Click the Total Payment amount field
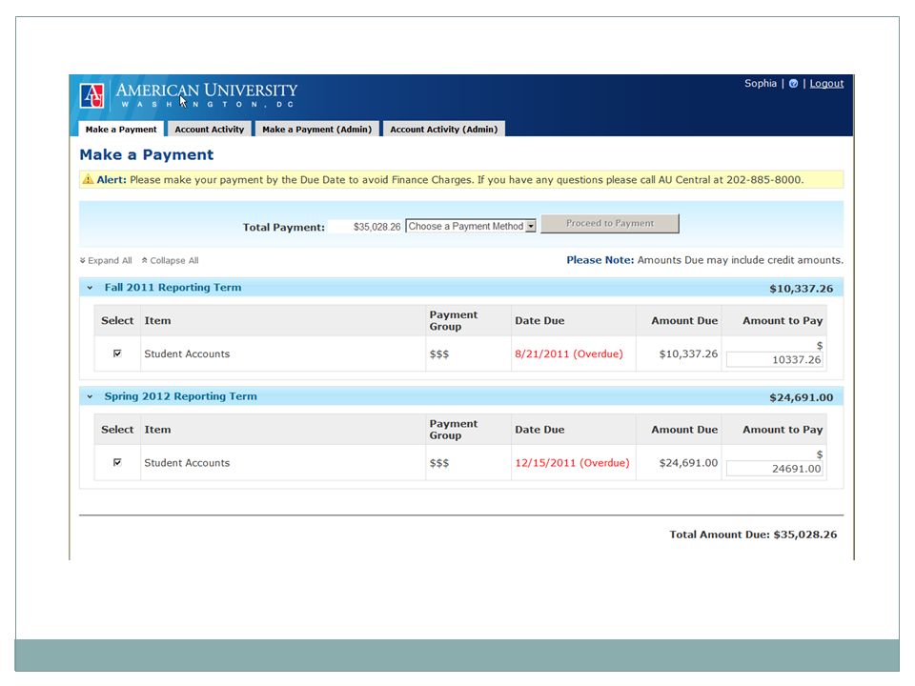 point(365,227)
